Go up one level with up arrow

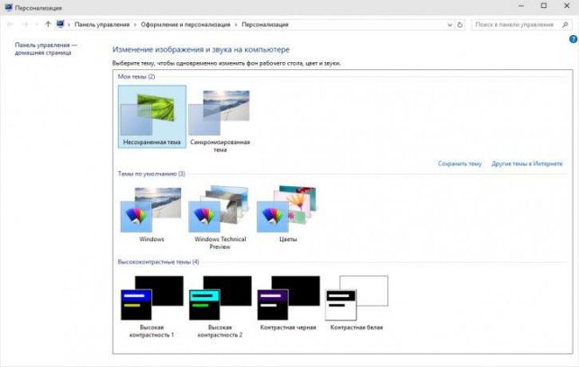48,24
